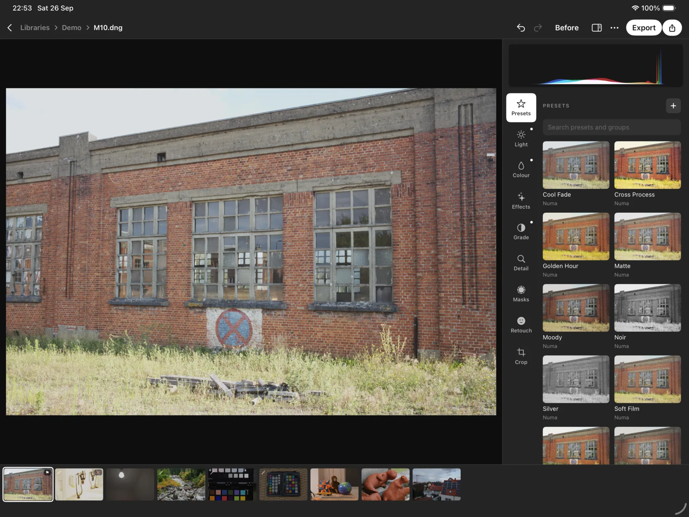Open the Masks tool

pos(521,294)
